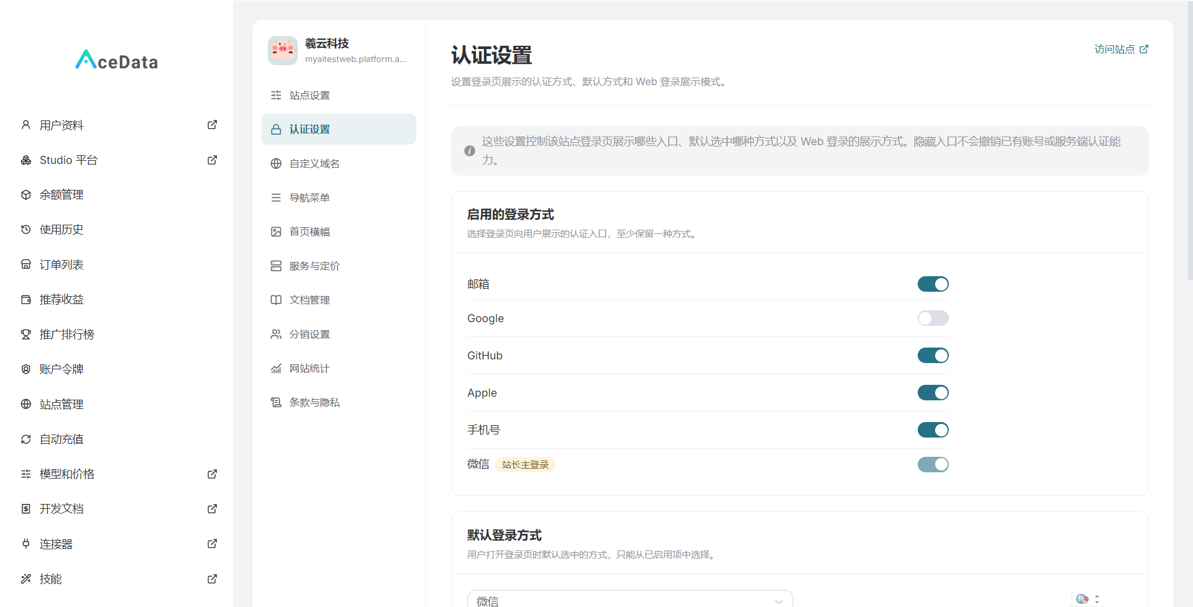Click the AceData logo

click(116, 60)
